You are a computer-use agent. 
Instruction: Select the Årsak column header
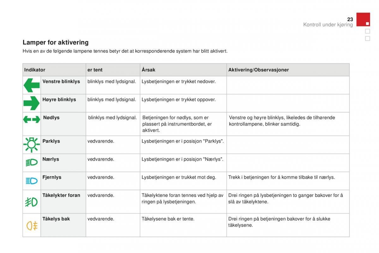148,70
